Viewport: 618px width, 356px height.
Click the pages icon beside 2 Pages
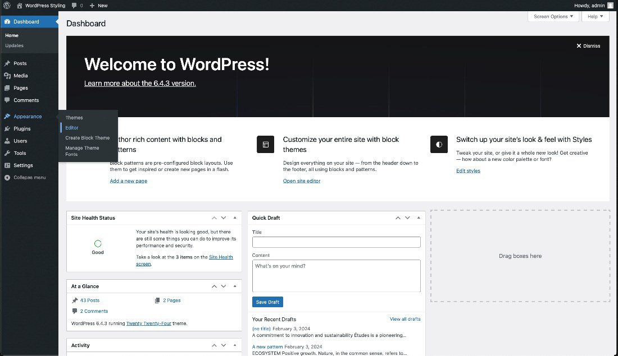pyautogui.click(x=157, y=300)
